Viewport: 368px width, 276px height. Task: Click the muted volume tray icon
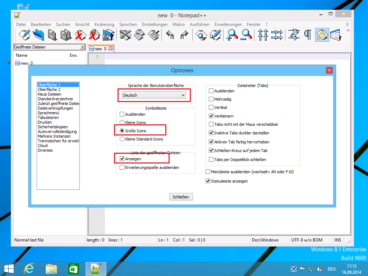(x=319, y=269)
